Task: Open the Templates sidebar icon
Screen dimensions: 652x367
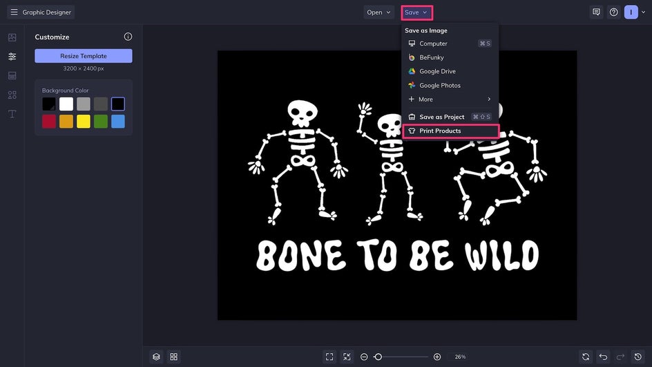Action: [x=12, y=75]
